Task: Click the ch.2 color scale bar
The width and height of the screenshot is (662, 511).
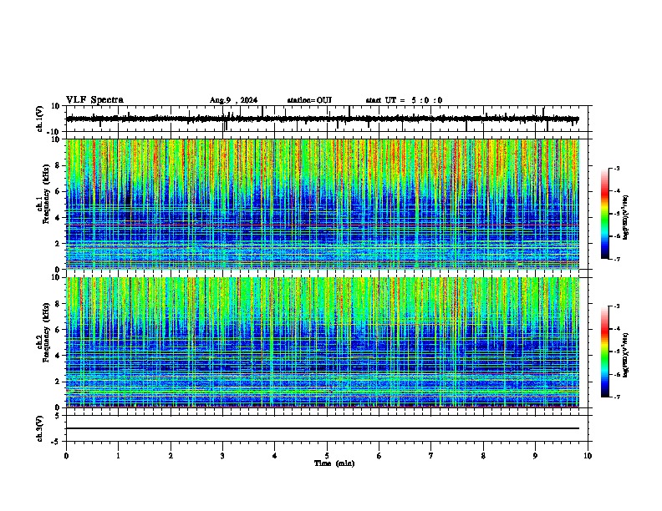Action: pos(605,352)
